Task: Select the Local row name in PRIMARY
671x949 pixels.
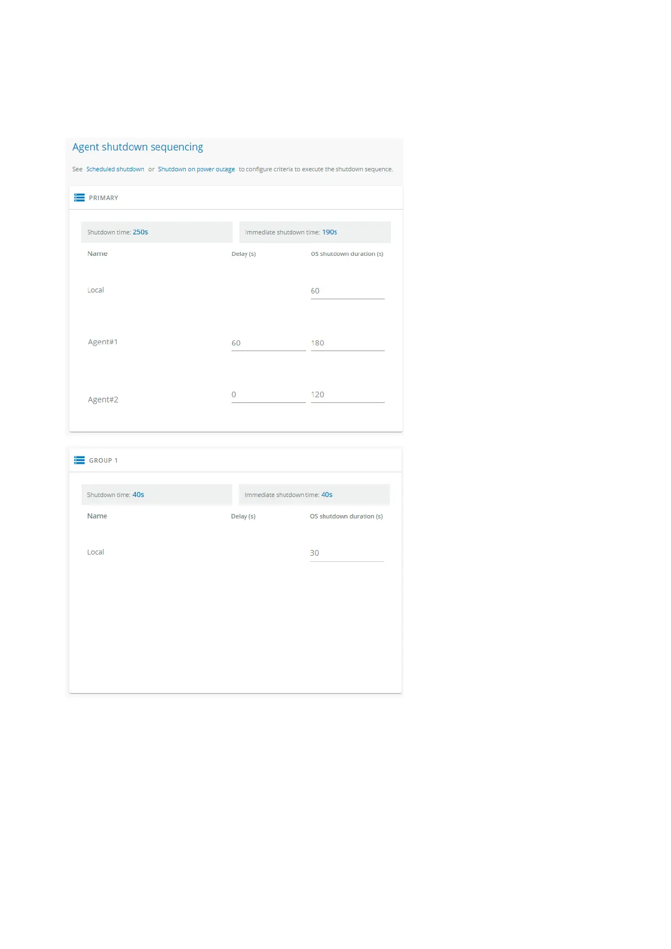Action: (x=96, y=290)
